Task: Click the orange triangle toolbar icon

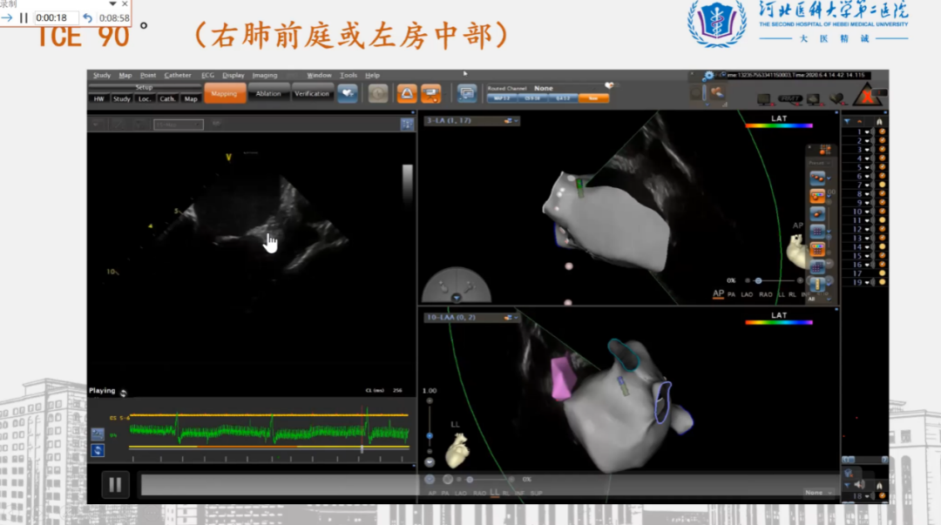Action: (406, 94)
